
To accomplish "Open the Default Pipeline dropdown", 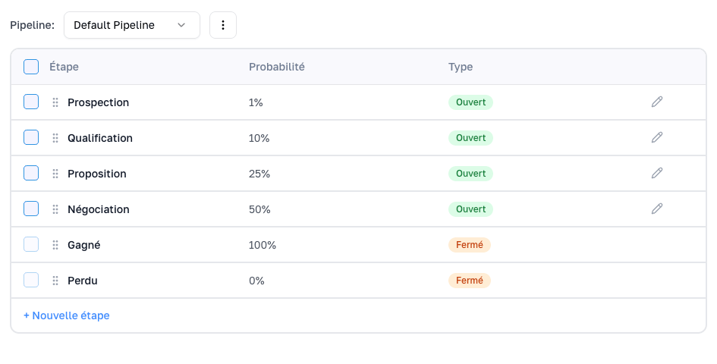I will (x=131, y=25).
